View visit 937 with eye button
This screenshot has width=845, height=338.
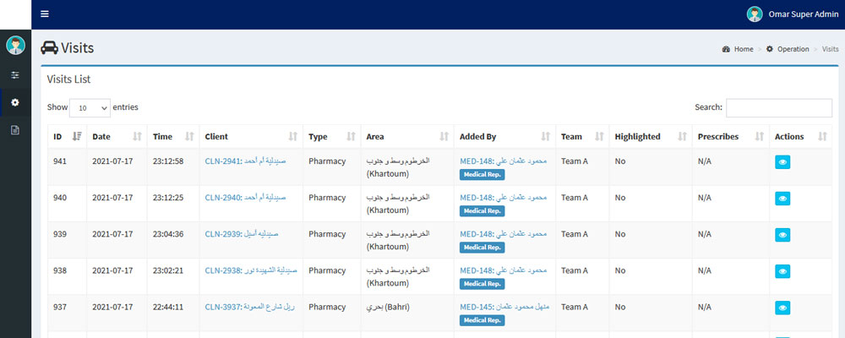[x=782, y=308]
